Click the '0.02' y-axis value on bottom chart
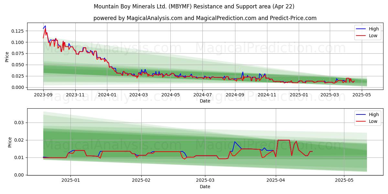Viewport: 388px width, 194px height. 19,140
